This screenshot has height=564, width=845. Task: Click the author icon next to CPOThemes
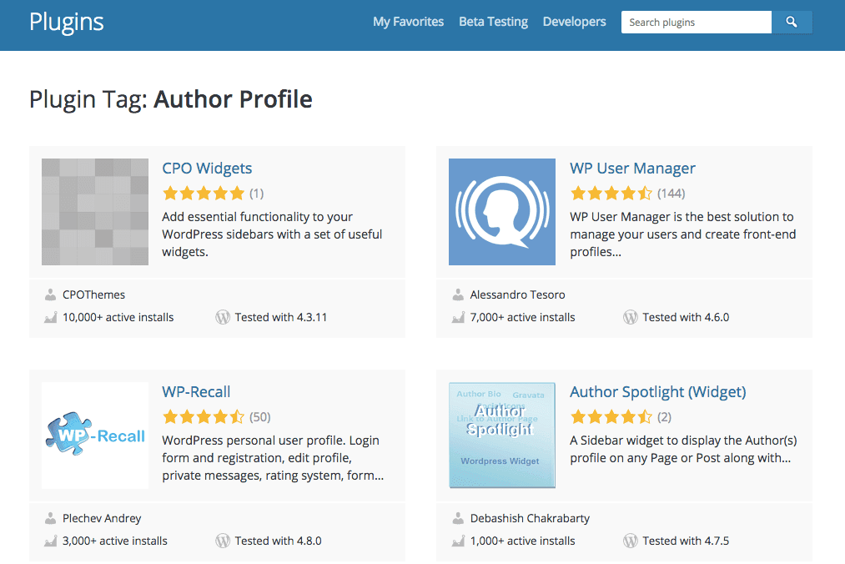51,295
